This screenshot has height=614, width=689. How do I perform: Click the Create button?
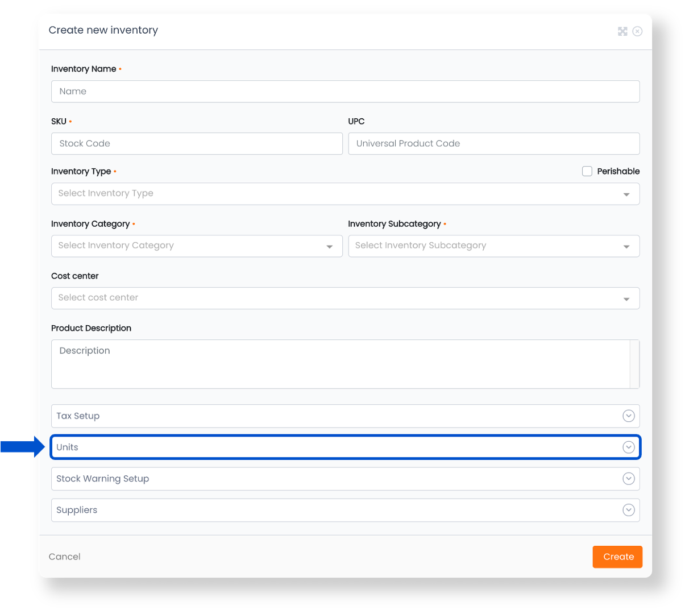coord(617,557)
